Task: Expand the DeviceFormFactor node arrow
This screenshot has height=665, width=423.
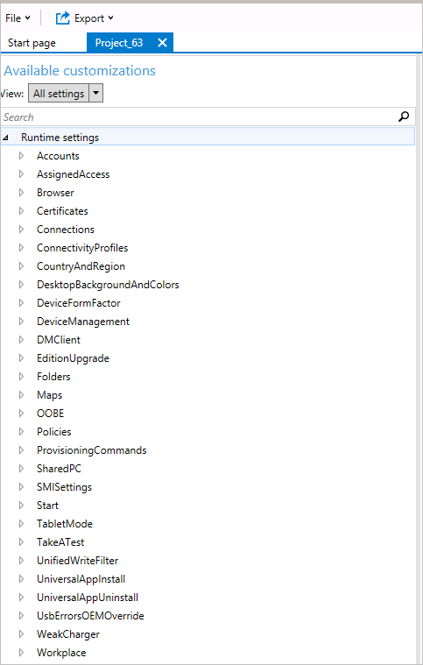Action: (x=21, y=303)
